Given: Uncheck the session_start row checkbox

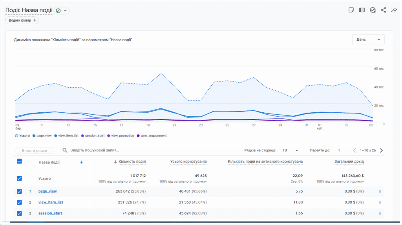Looking at the screenshot, I should click(19, 214).
